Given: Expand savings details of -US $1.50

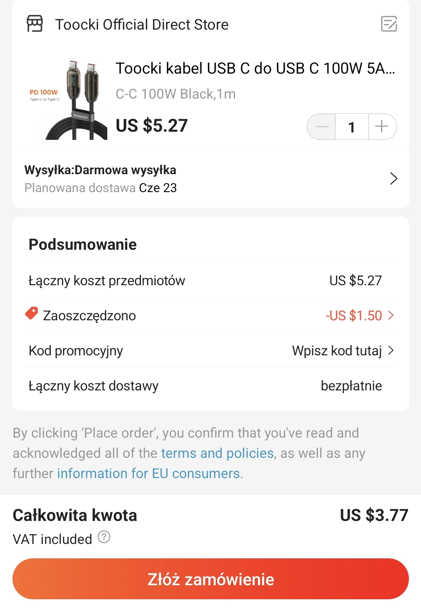Looking at the screenshot, I should click(x=359, y=315).
